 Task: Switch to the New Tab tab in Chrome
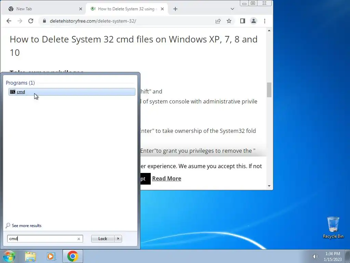(43, 9)
